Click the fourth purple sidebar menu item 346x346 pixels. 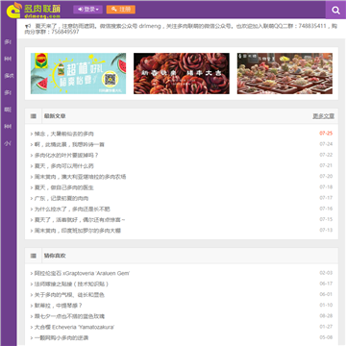click(x=8, y=93)
